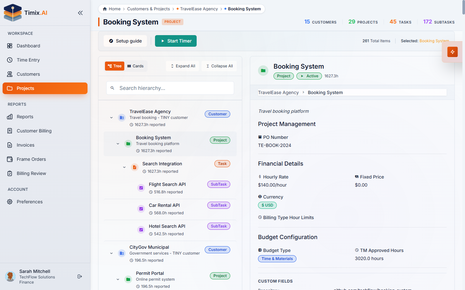Click the TravelEase Agency customer building icon
465x290 pixels.
click(122, 118)
